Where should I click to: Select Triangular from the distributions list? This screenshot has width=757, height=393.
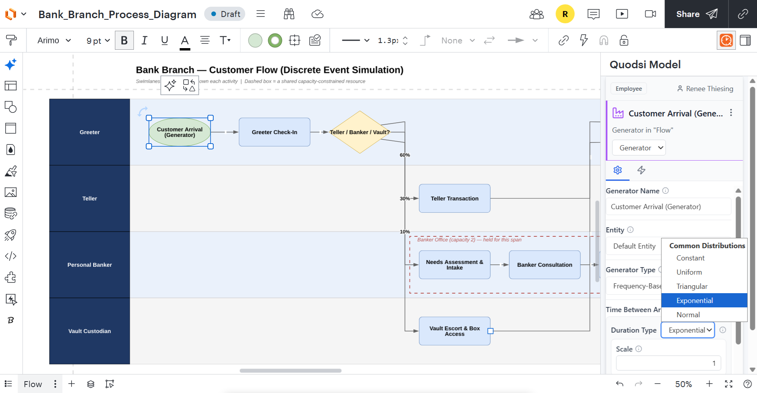tap(704, 286)
